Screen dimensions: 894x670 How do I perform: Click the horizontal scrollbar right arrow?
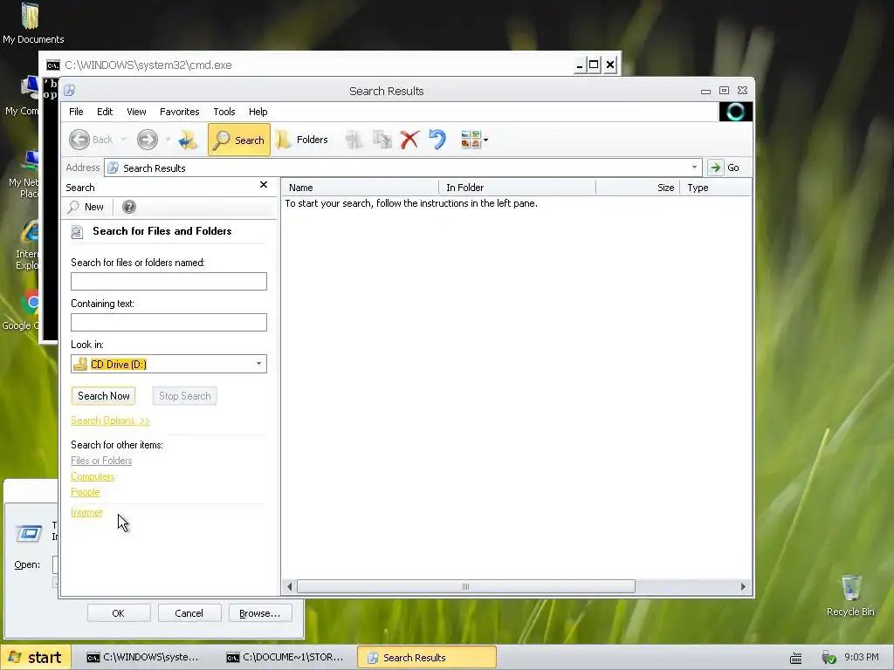[x=743, y=586]
